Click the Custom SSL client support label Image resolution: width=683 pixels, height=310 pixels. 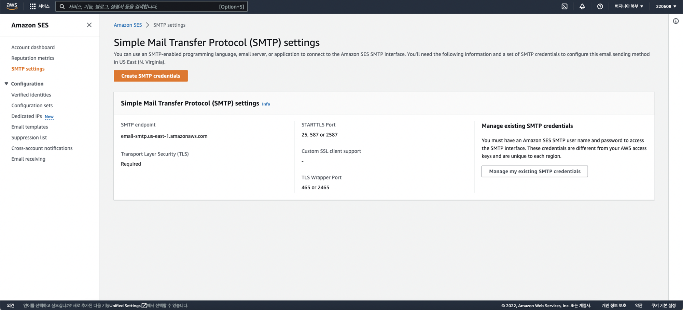(x=331, y=151)
